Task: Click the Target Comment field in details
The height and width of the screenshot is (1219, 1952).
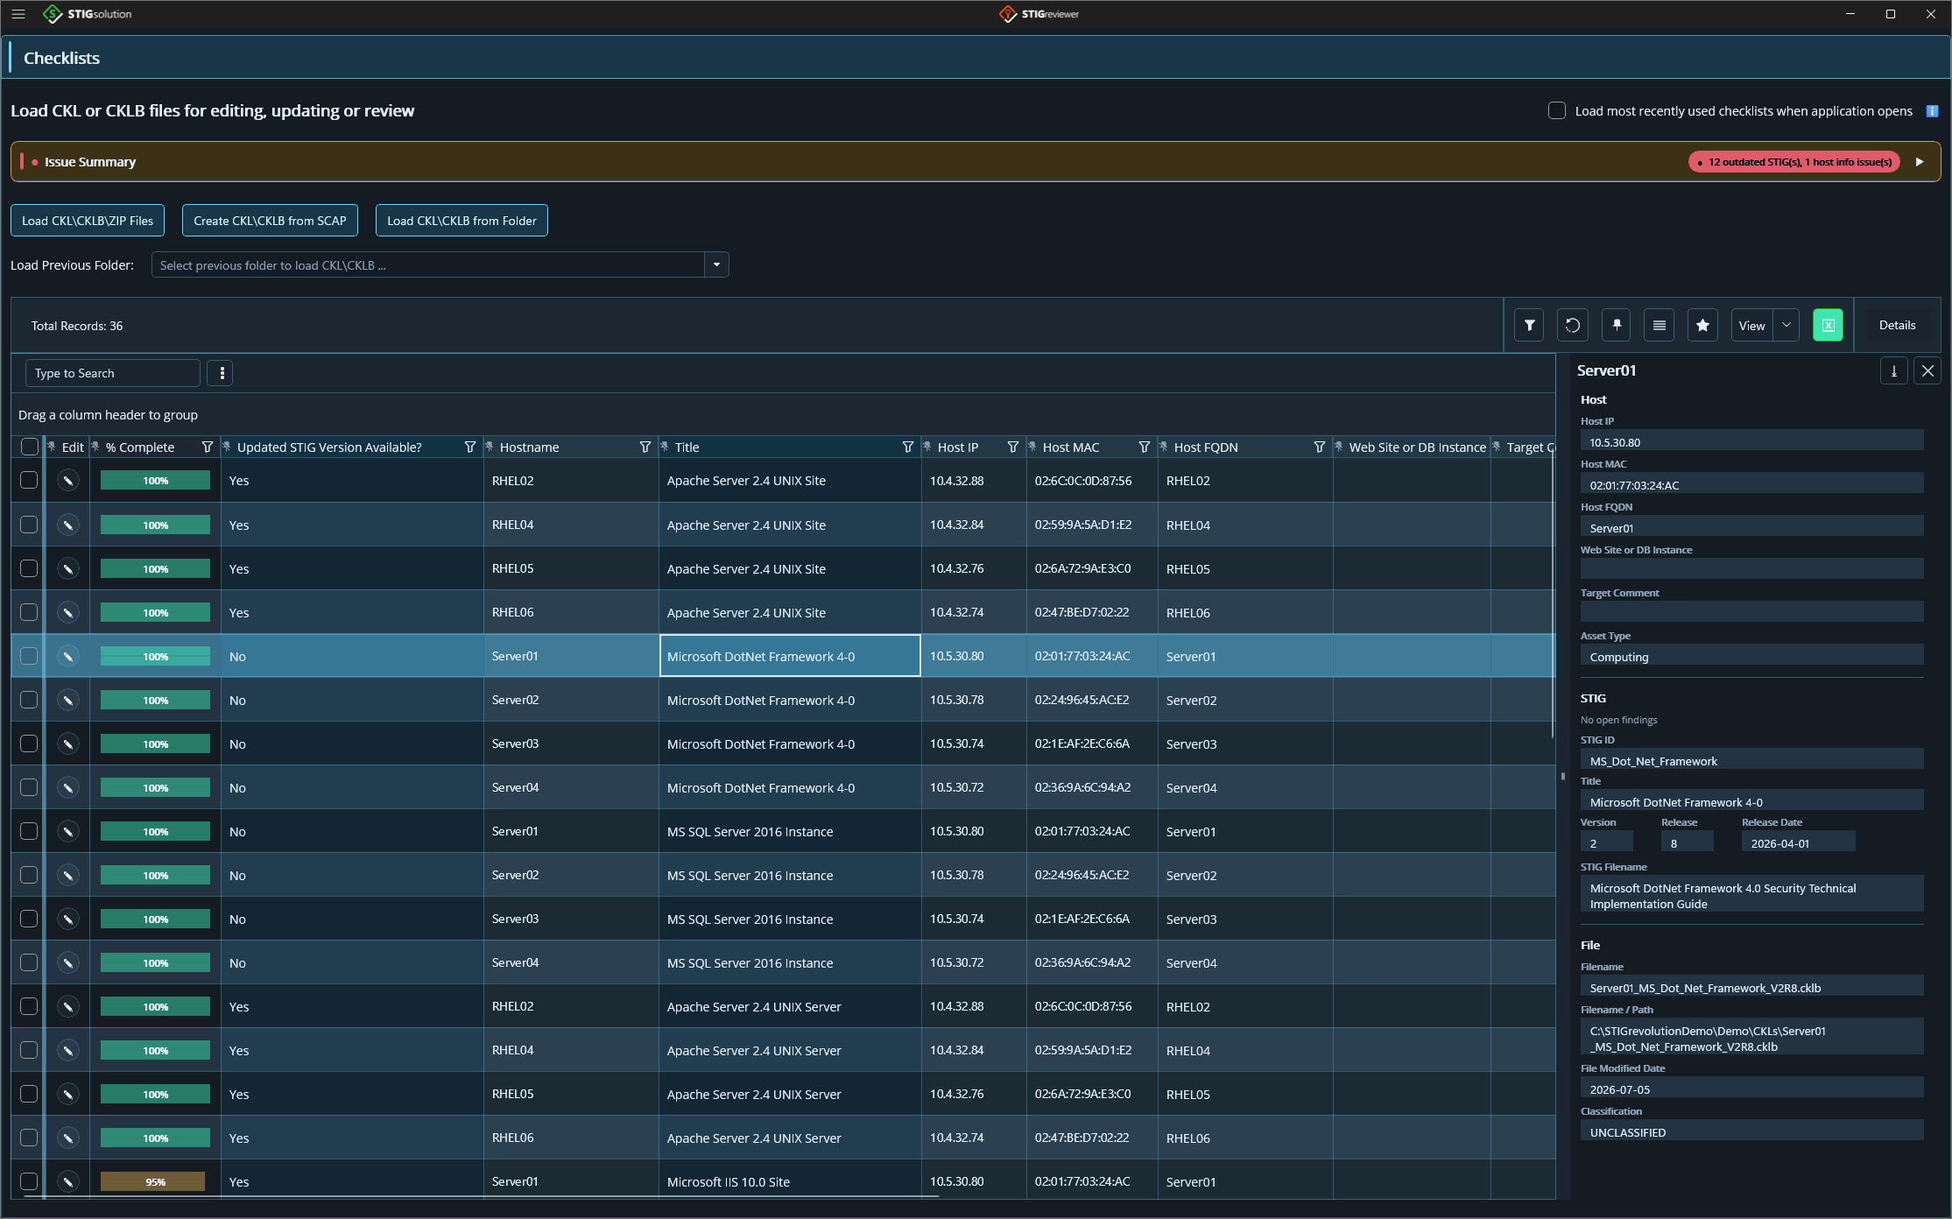Action: coord(1751,611)
